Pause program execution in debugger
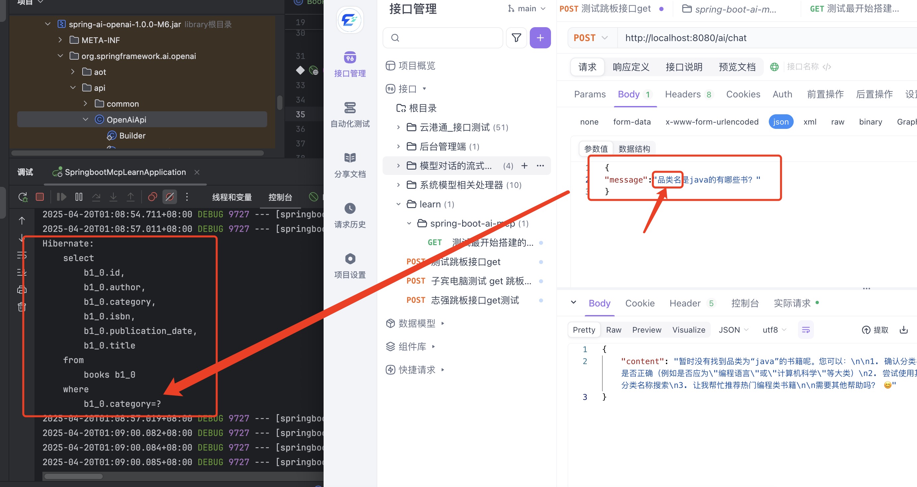This screenshot has height=487, width=917. pyautogui.click(x=79, y=197)
